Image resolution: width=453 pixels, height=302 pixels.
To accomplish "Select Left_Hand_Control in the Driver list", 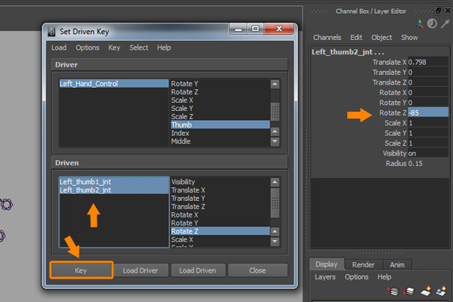I will [114, 84].
